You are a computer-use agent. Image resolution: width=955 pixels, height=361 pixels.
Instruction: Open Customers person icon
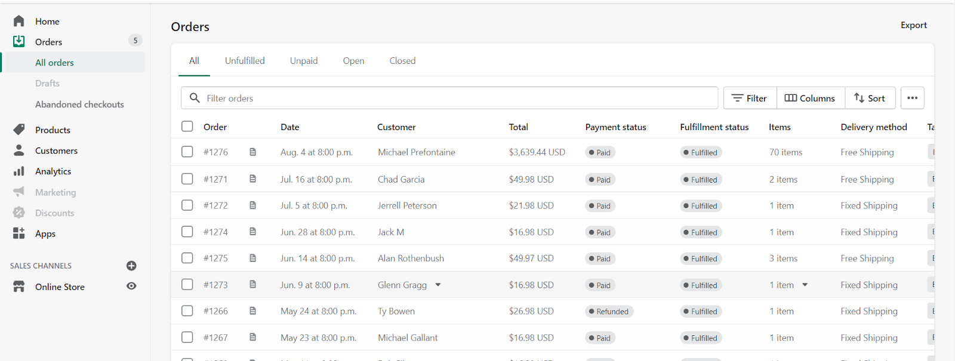click(x=19, y=150)
